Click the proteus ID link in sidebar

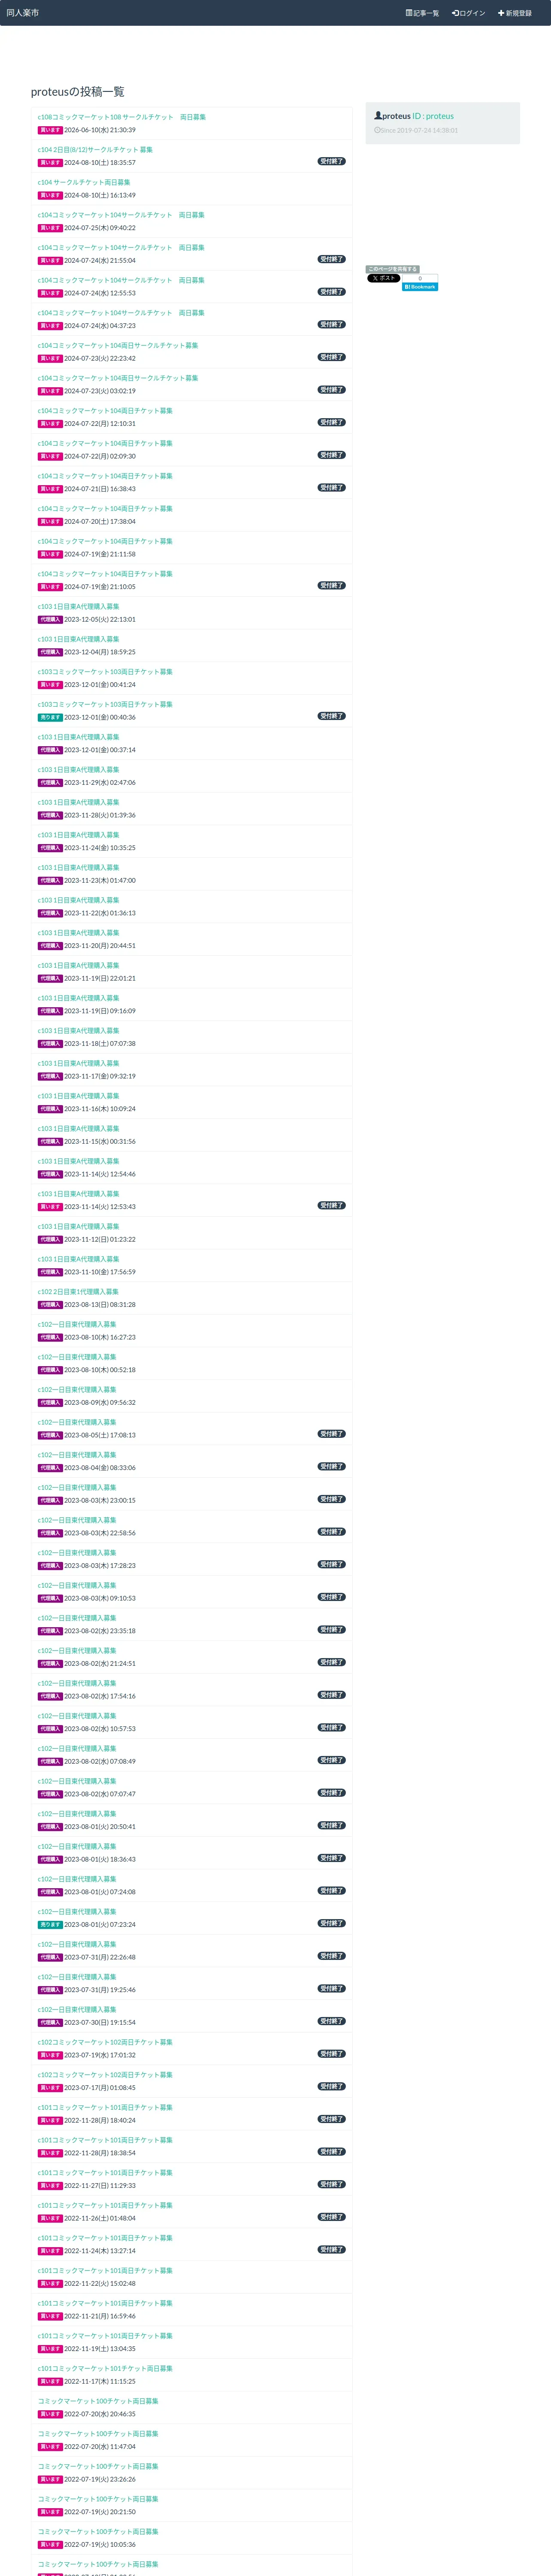[x=433, y=116]
